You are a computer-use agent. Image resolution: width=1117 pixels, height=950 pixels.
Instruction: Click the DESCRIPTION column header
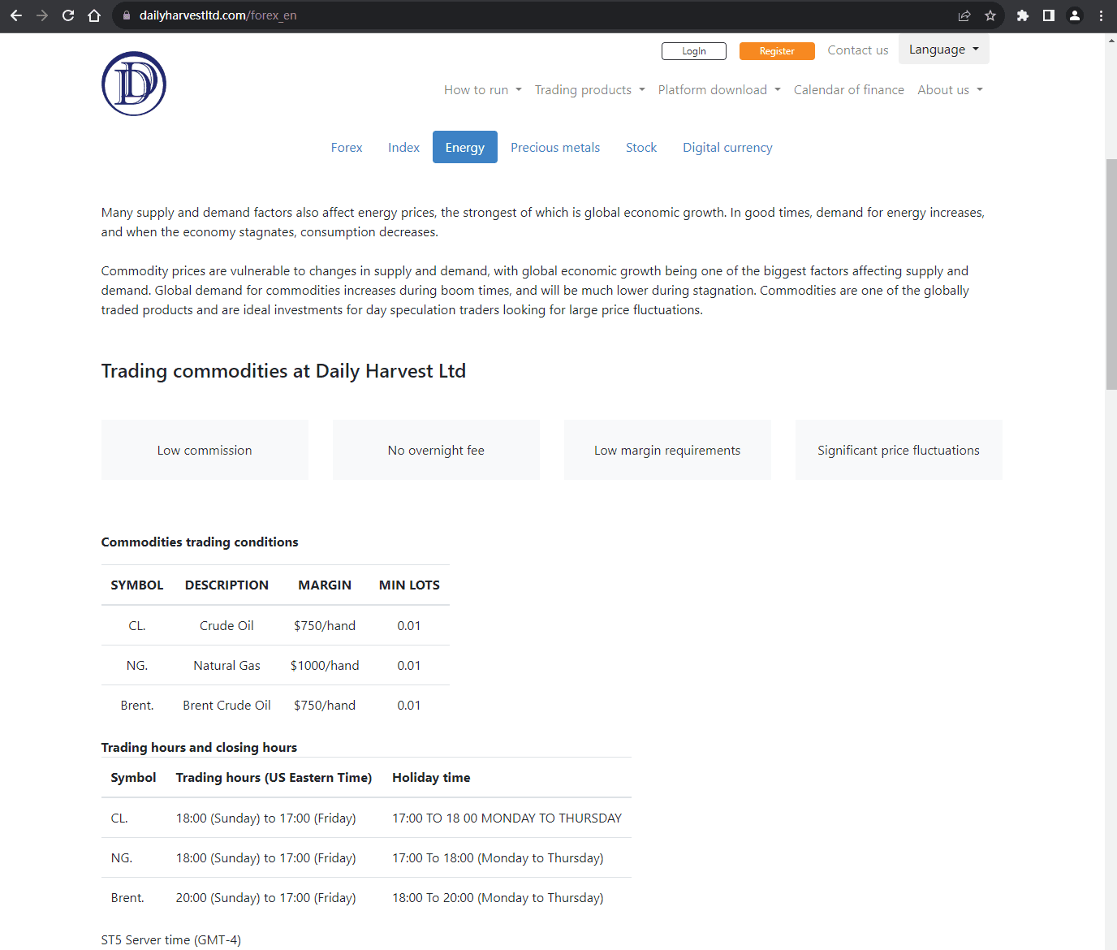coord(226,585)
